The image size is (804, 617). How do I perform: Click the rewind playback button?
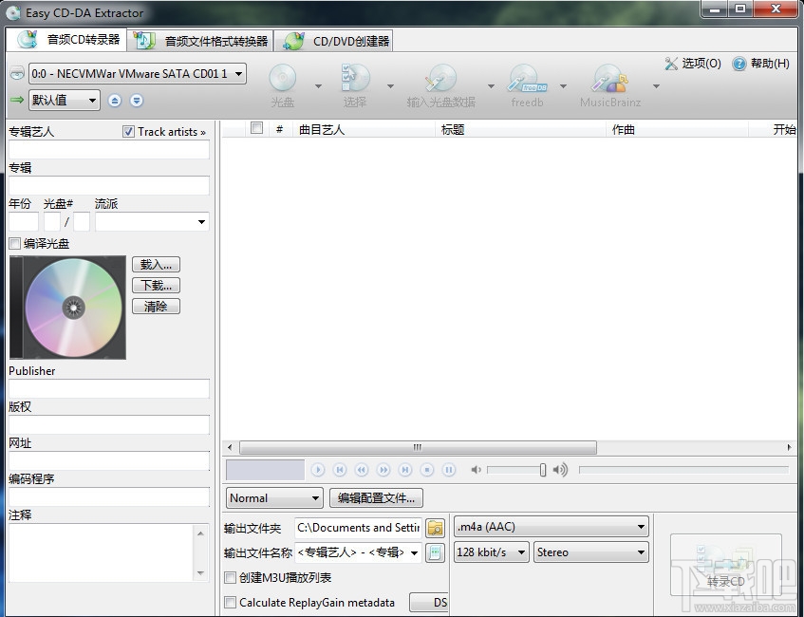pyautogui.click(x=362, y=469)
